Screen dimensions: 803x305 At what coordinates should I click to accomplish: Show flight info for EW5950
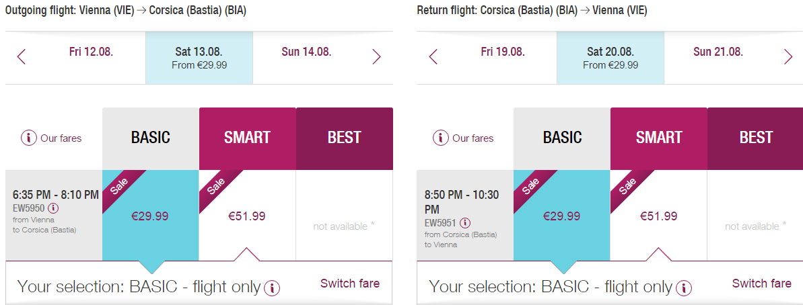pos(55,208)
